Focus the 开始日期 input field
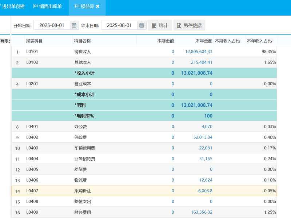Viewport: 291px width, 218px height. point(52,25)
